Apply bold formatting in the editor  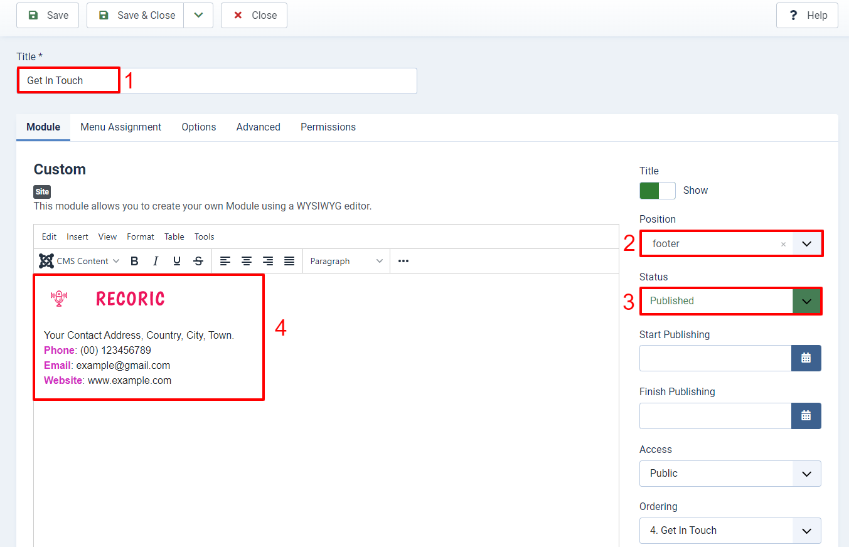134,260
